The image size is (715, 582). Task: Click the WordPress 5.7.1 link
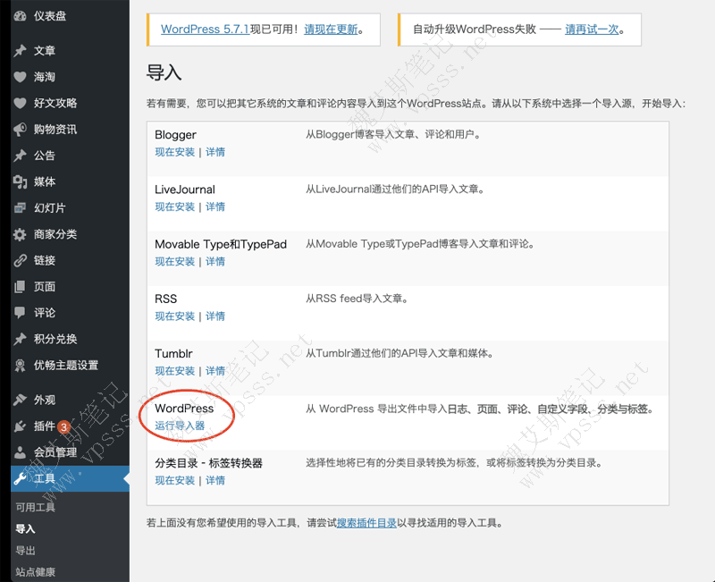(x=206, y=30)
